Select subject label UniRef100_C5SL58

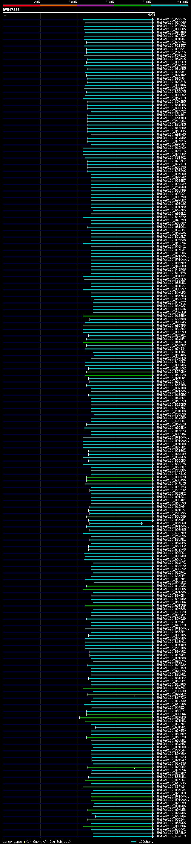pos(171,414)
